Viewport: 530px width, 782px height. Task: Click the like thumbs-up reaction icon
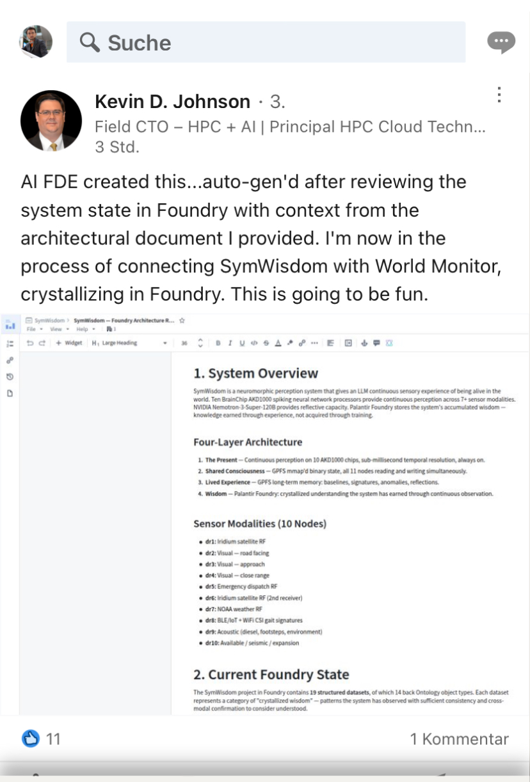[30, 739]
